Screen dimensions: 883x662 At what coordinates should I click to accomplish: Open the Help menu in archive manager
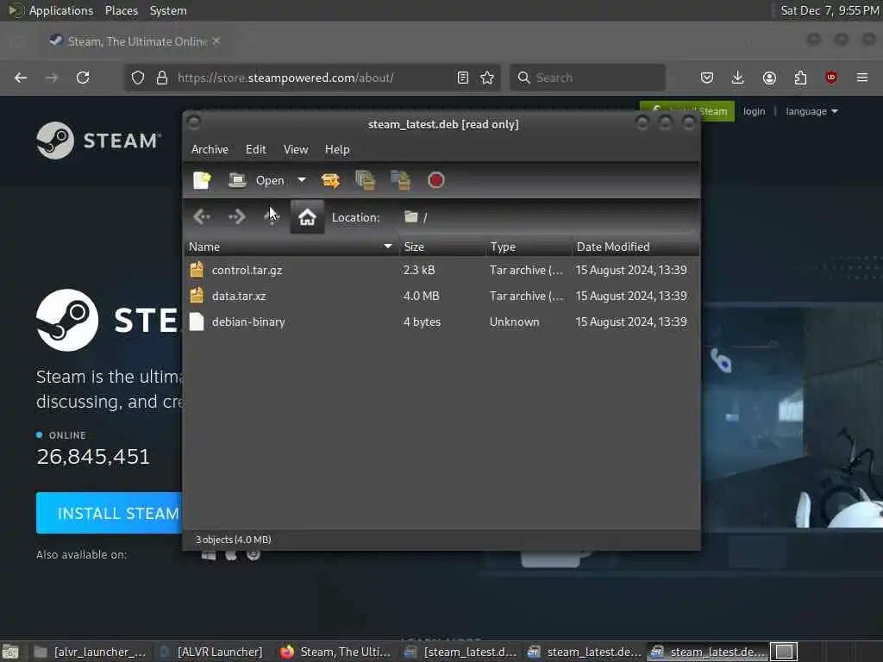coord(337,149)
